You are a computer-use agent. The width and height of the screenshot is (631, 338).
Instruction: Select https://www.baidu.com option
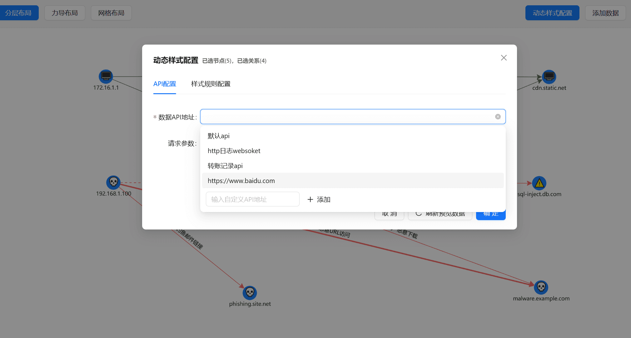click(353, 181)
